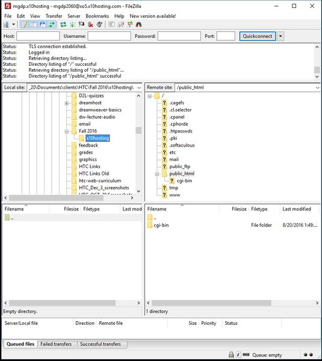322x361 pixels.
Task: Select the x10hosting local folder
Action: [x=98, y=138]
